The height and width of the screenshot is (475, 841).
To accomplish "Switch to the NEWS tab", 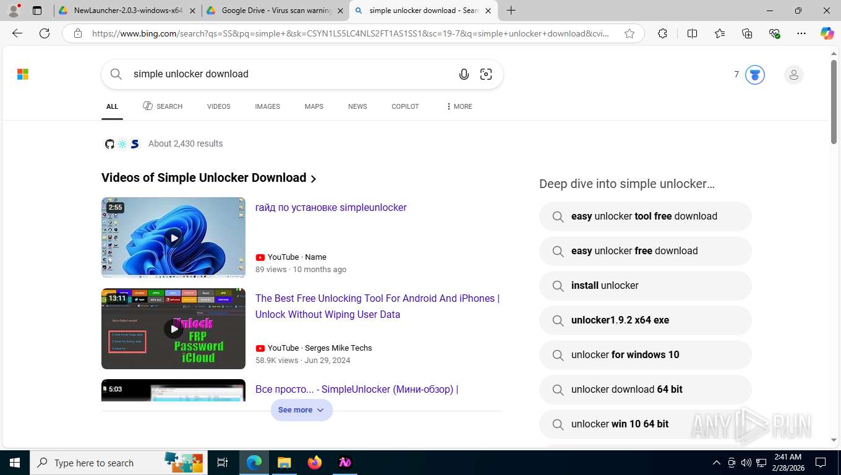I will pos(357,106).
